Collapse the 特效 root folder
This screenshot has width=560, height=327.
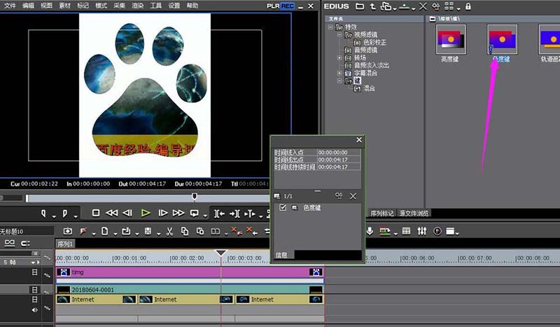pos(330,27)
